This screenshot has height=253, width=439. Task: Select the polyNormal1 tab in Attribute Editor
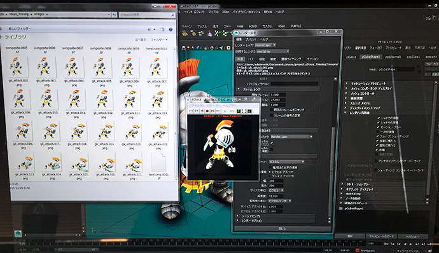click(x=393, y=57)
